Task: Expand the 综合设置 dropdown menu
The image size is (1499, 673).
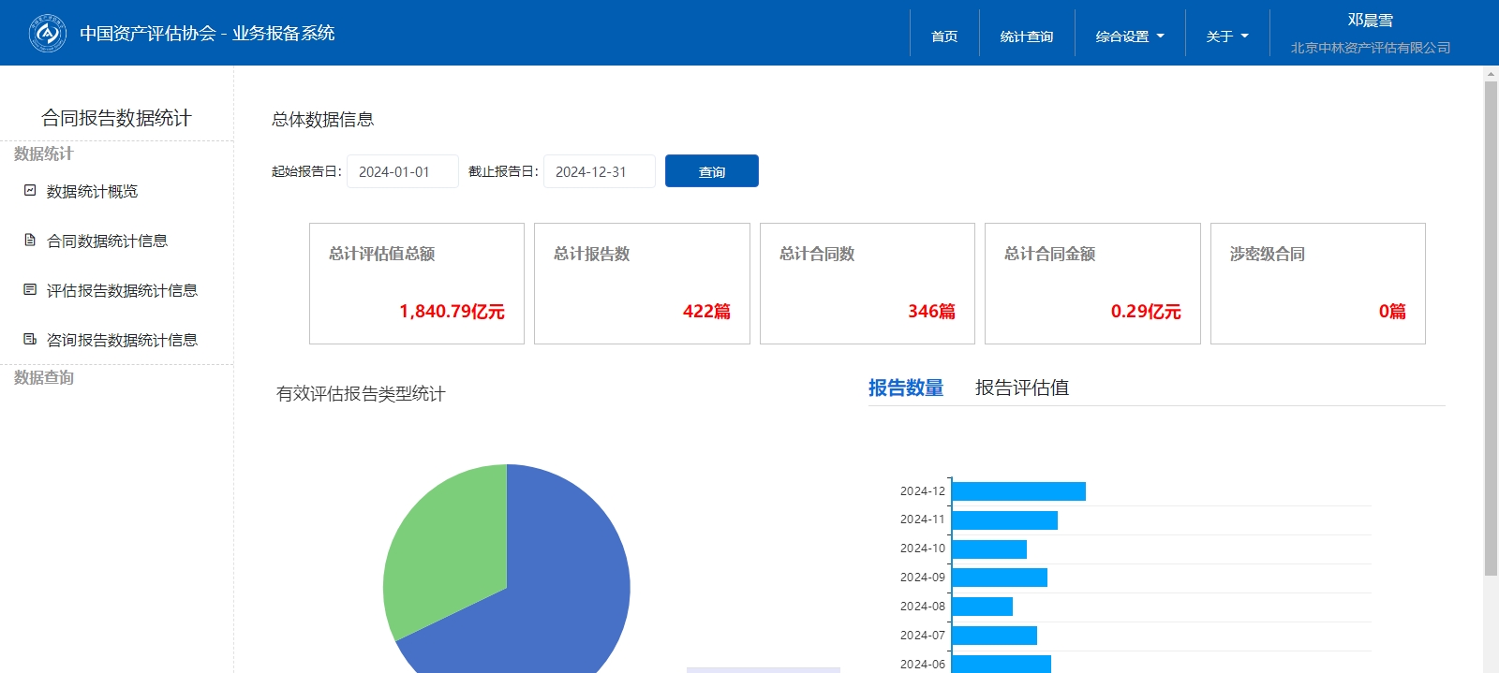Action: pos(1129,37)
